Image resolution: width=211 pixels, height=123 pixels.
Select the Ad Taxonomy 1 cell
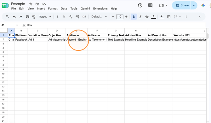[x=97, y=40]
